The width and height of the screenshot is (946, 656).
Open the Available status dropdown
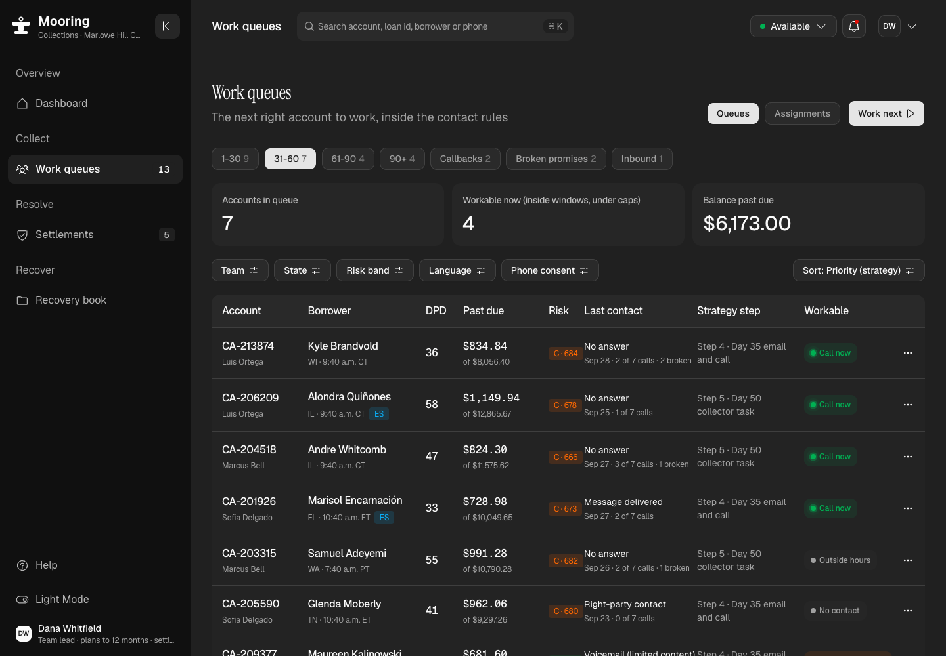click(x=793, y=26)
